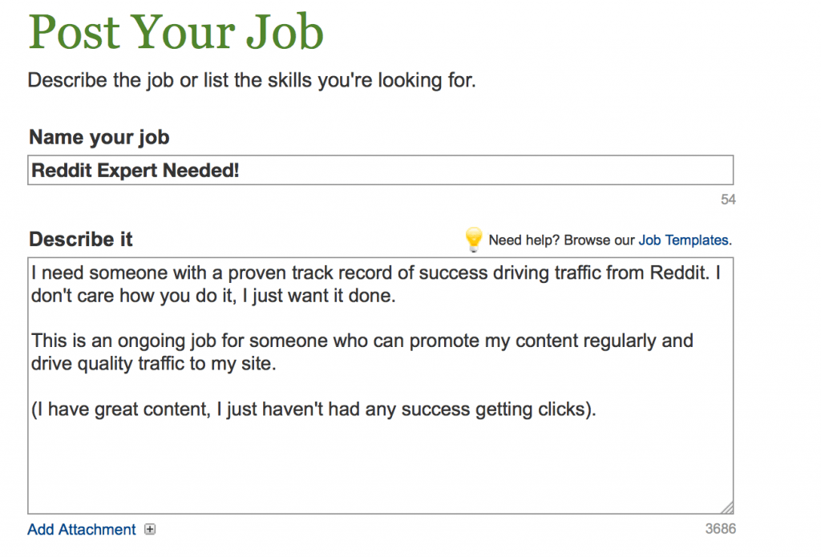Click the description character counter showing 3686
Screen dimensions: 821x557
(720, 529)
